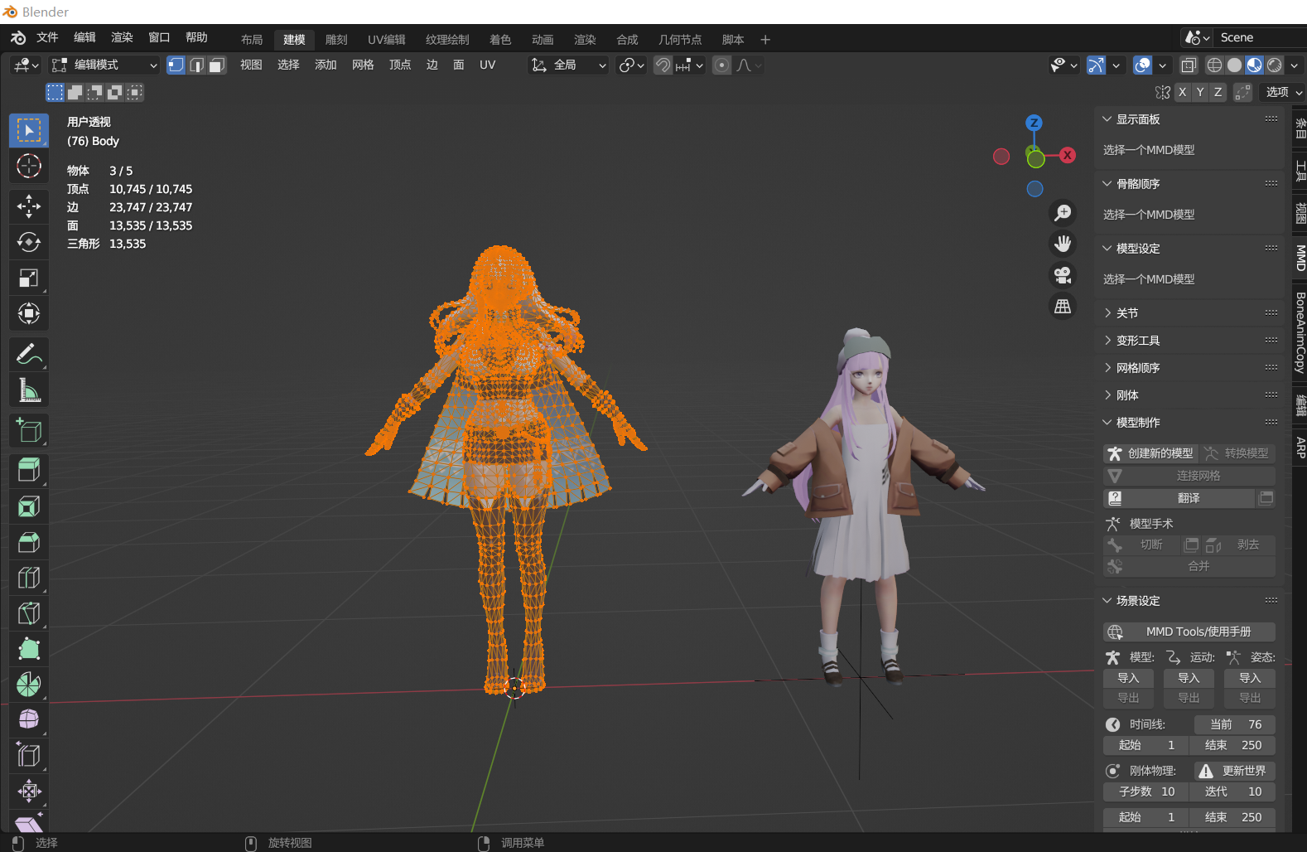Image resolution: width=1307 pixels, height=852 pixels.
Task: Open the 全局 transform orientation dropdown
Action: click(568, 65)
